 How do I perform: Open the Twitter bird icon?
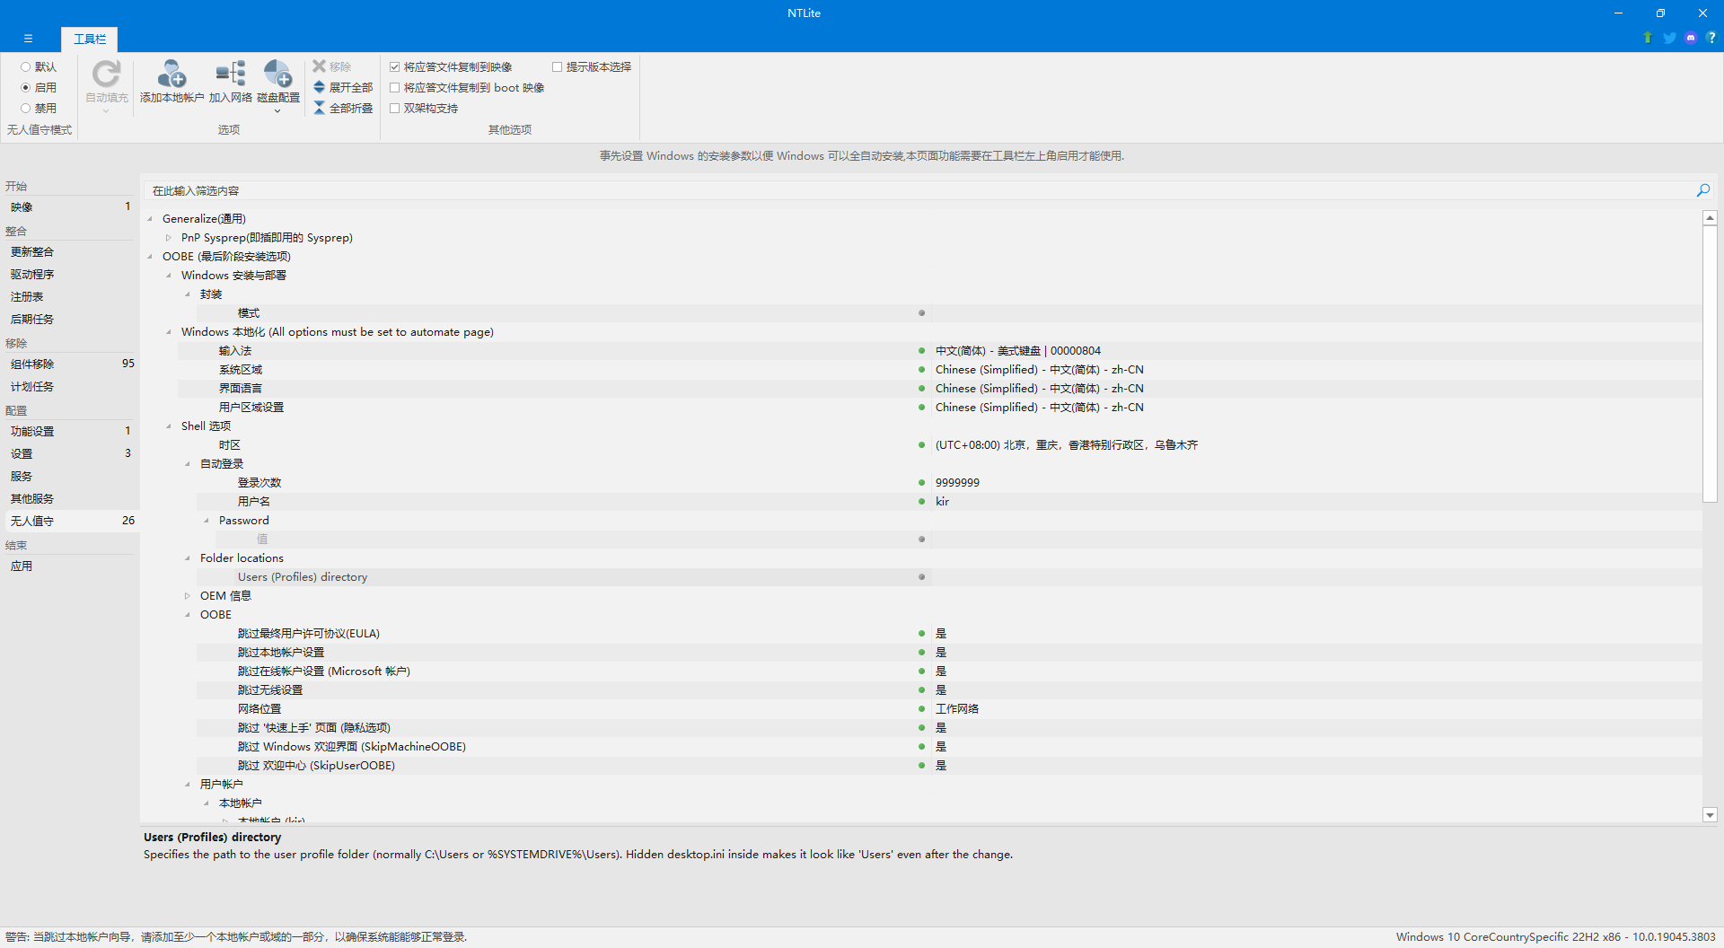click(x=1669, y=38)
